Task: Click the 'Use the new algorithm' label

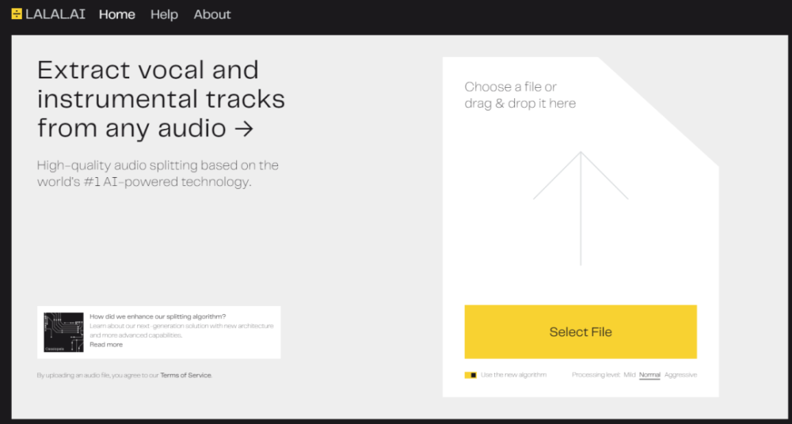Action: click(x=514, y=375)
